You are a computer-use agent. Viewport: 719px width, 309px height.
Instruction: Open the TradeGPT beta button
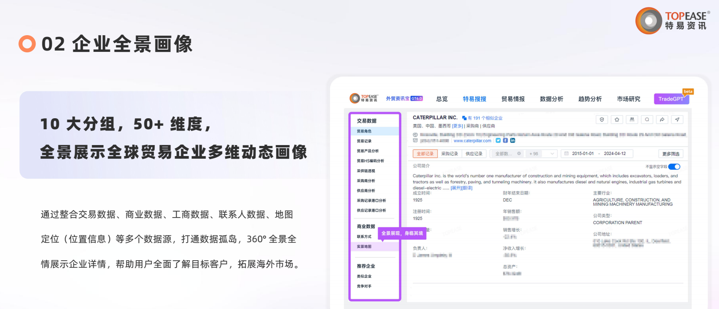671,99
